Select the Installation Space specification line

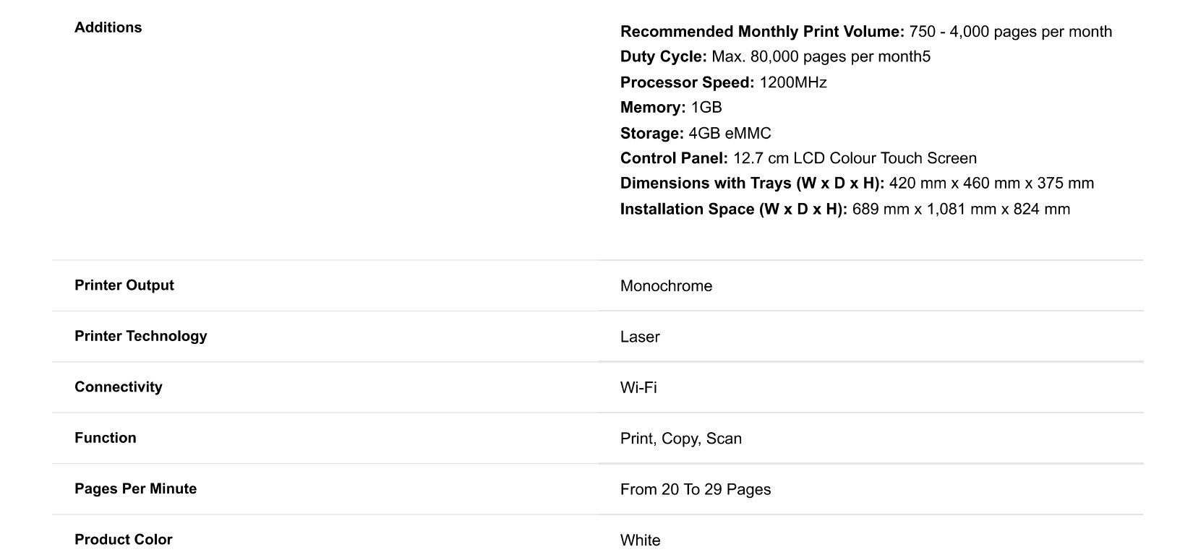point(844,210)
